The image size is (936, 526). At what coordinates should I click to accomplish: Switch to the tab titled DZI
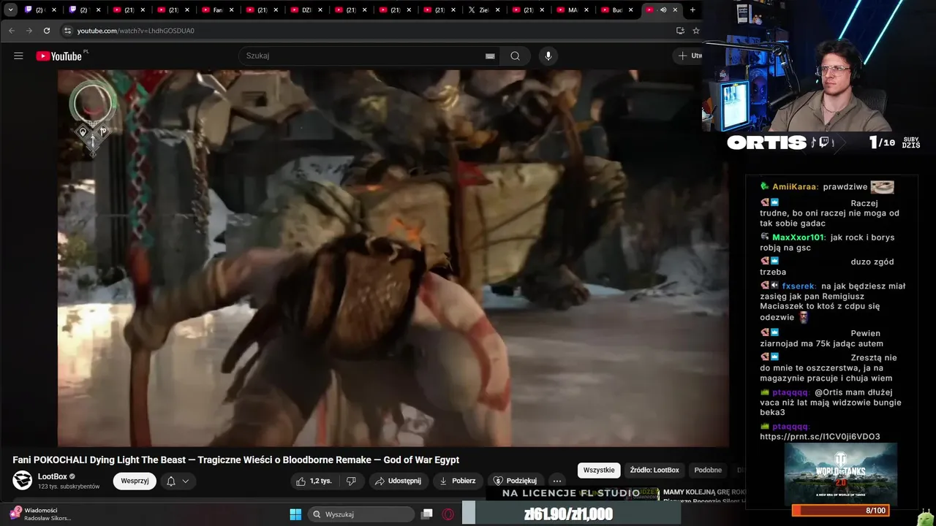tap(305, 9)
